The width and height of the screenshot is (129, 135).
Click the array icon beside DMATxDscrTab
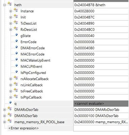click(9, 115)
